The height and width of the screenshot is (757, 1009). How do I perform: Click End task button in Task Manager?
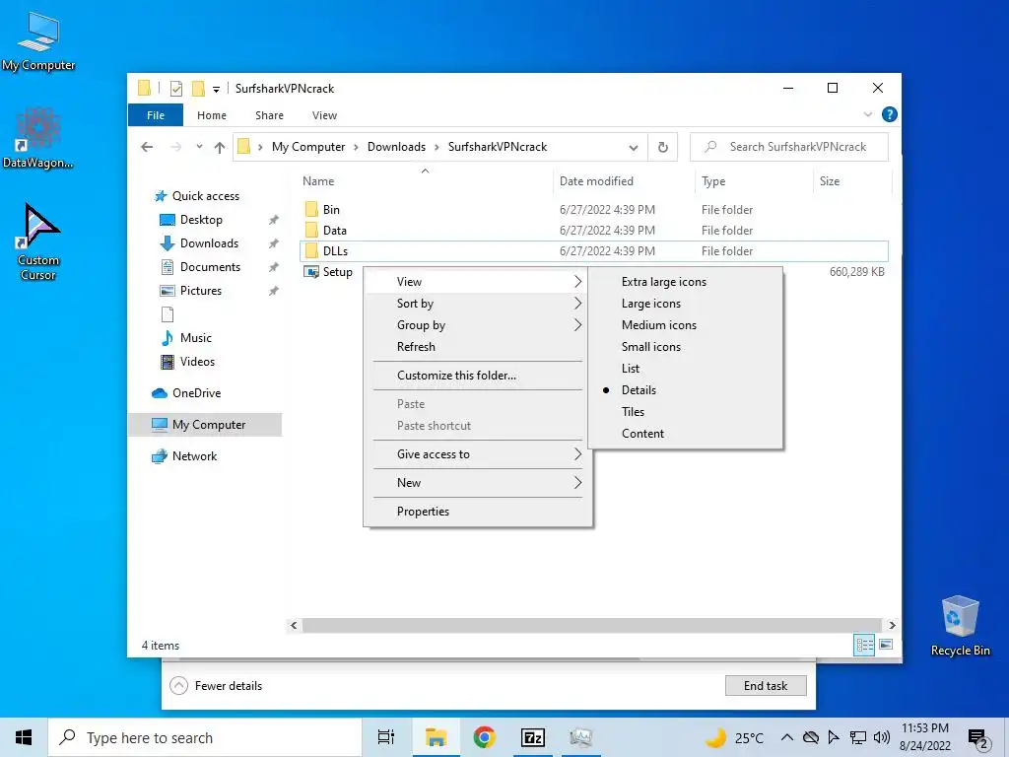(765, 686)
